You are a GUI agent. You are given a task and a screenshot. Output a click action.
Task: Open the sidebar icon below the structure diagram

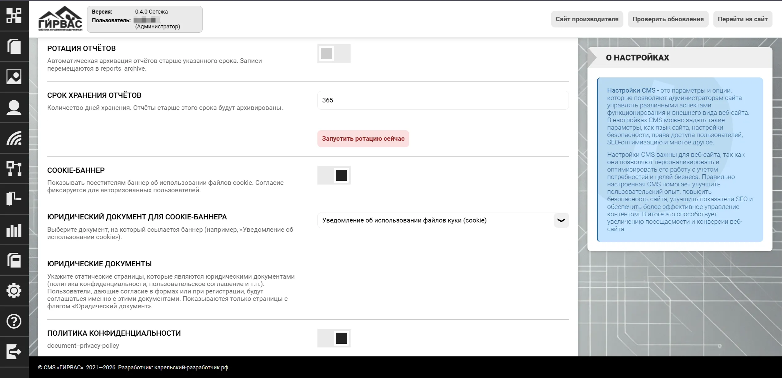[14, 199]
